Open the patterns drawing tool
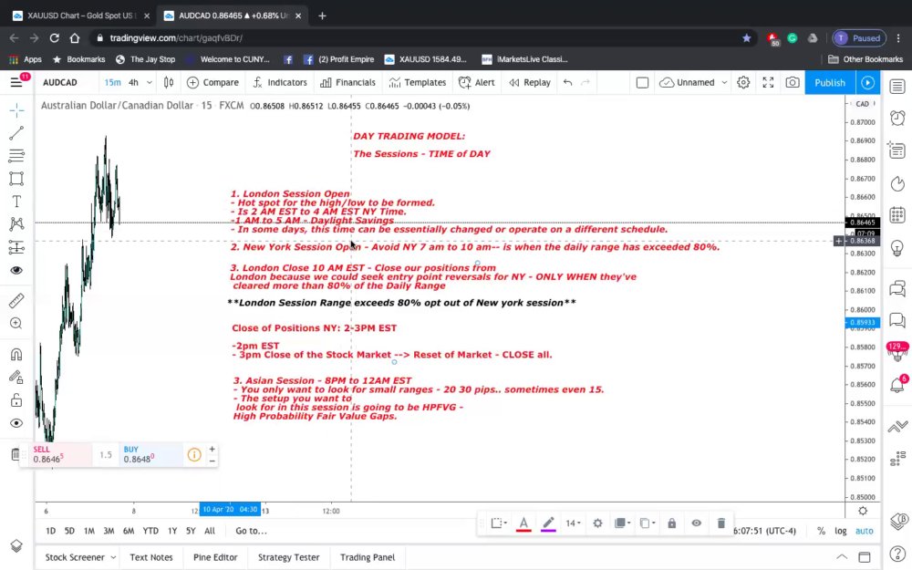 click(x=16, y=224)
